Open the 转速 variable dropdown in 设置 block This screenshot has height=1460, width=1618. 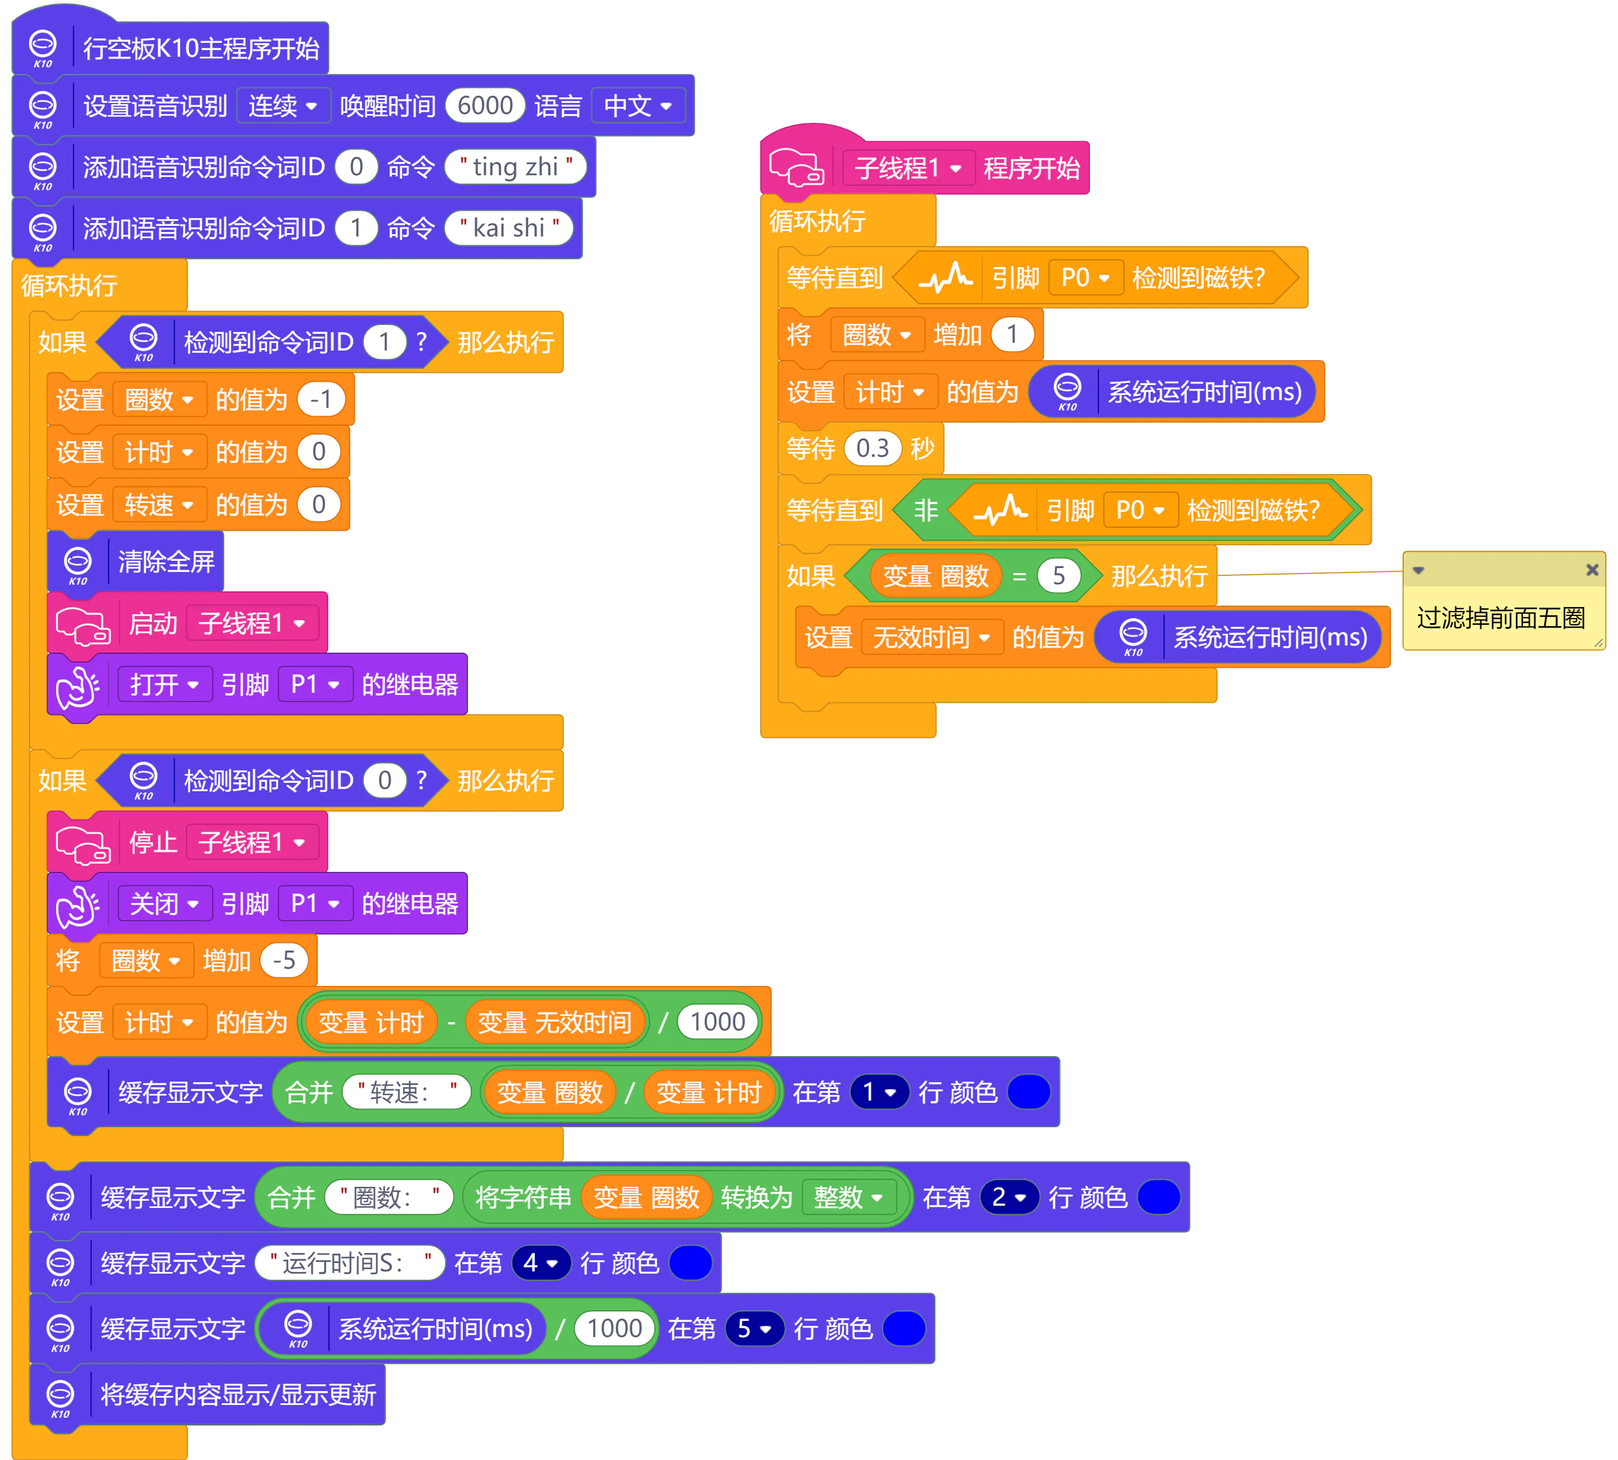point(159,505)
